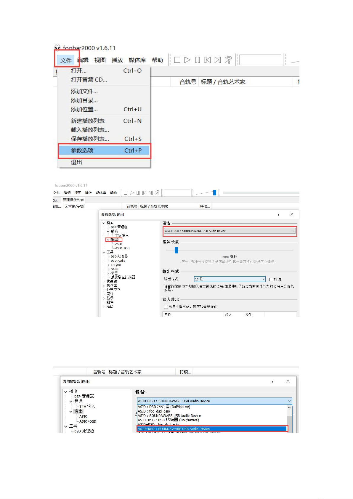Skip to next track in the window with open 文件 menu
The height and width of the screenshot is (499, 353).
(218, 60)
